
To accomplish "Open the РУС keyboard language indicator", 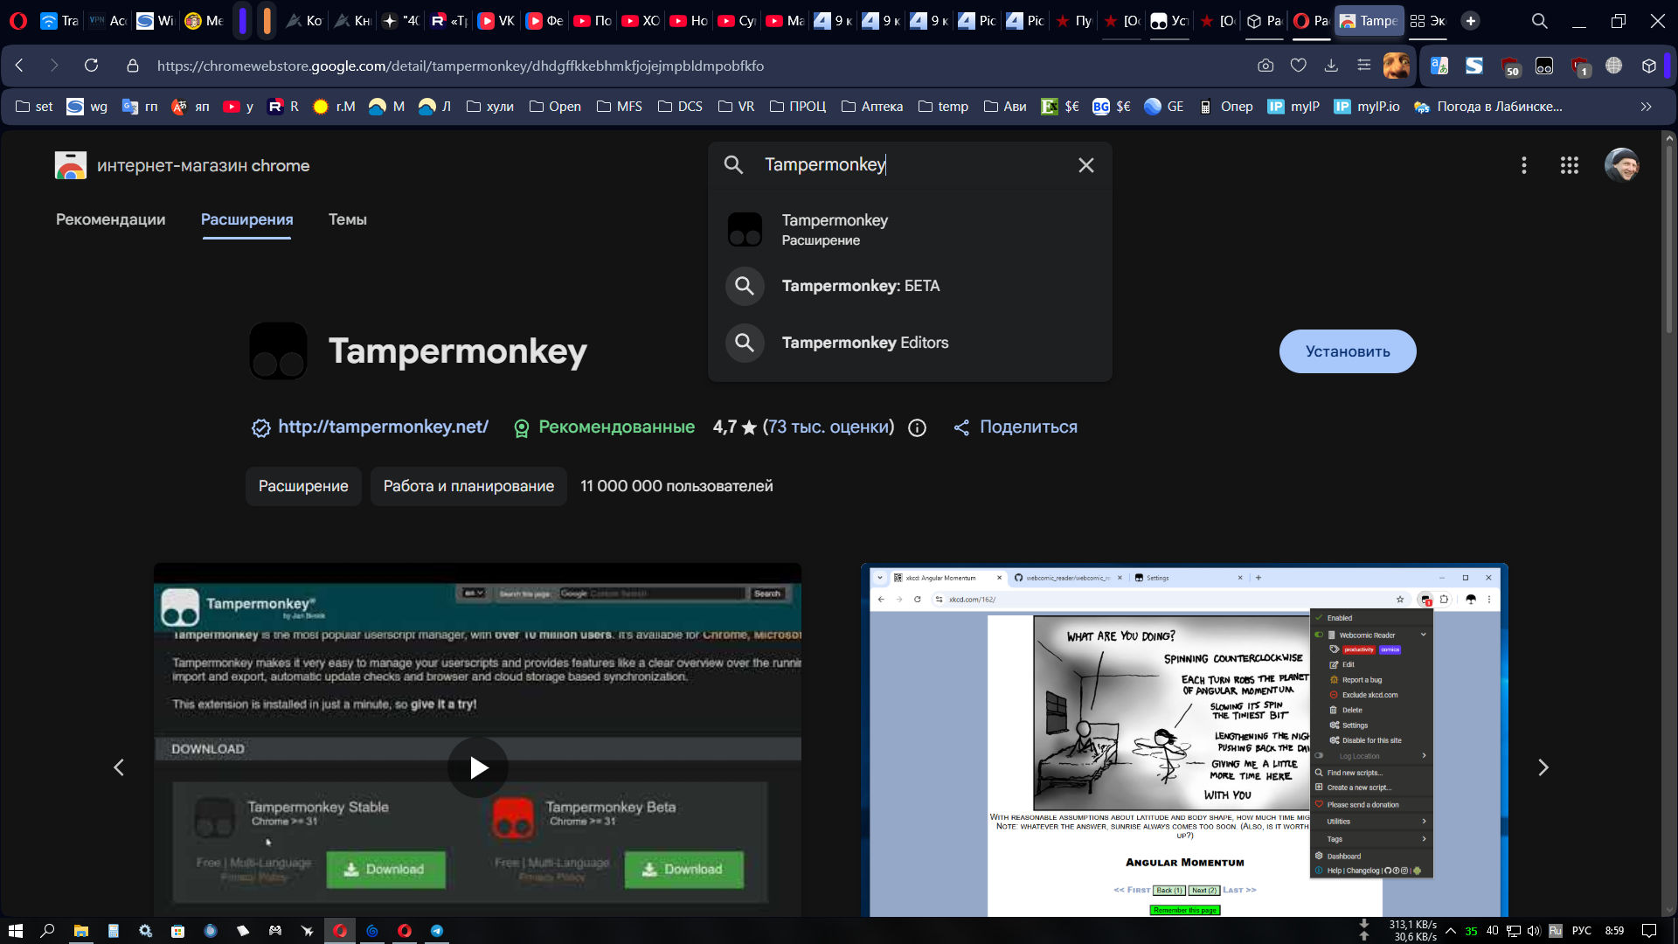I will click(1582, 931).
